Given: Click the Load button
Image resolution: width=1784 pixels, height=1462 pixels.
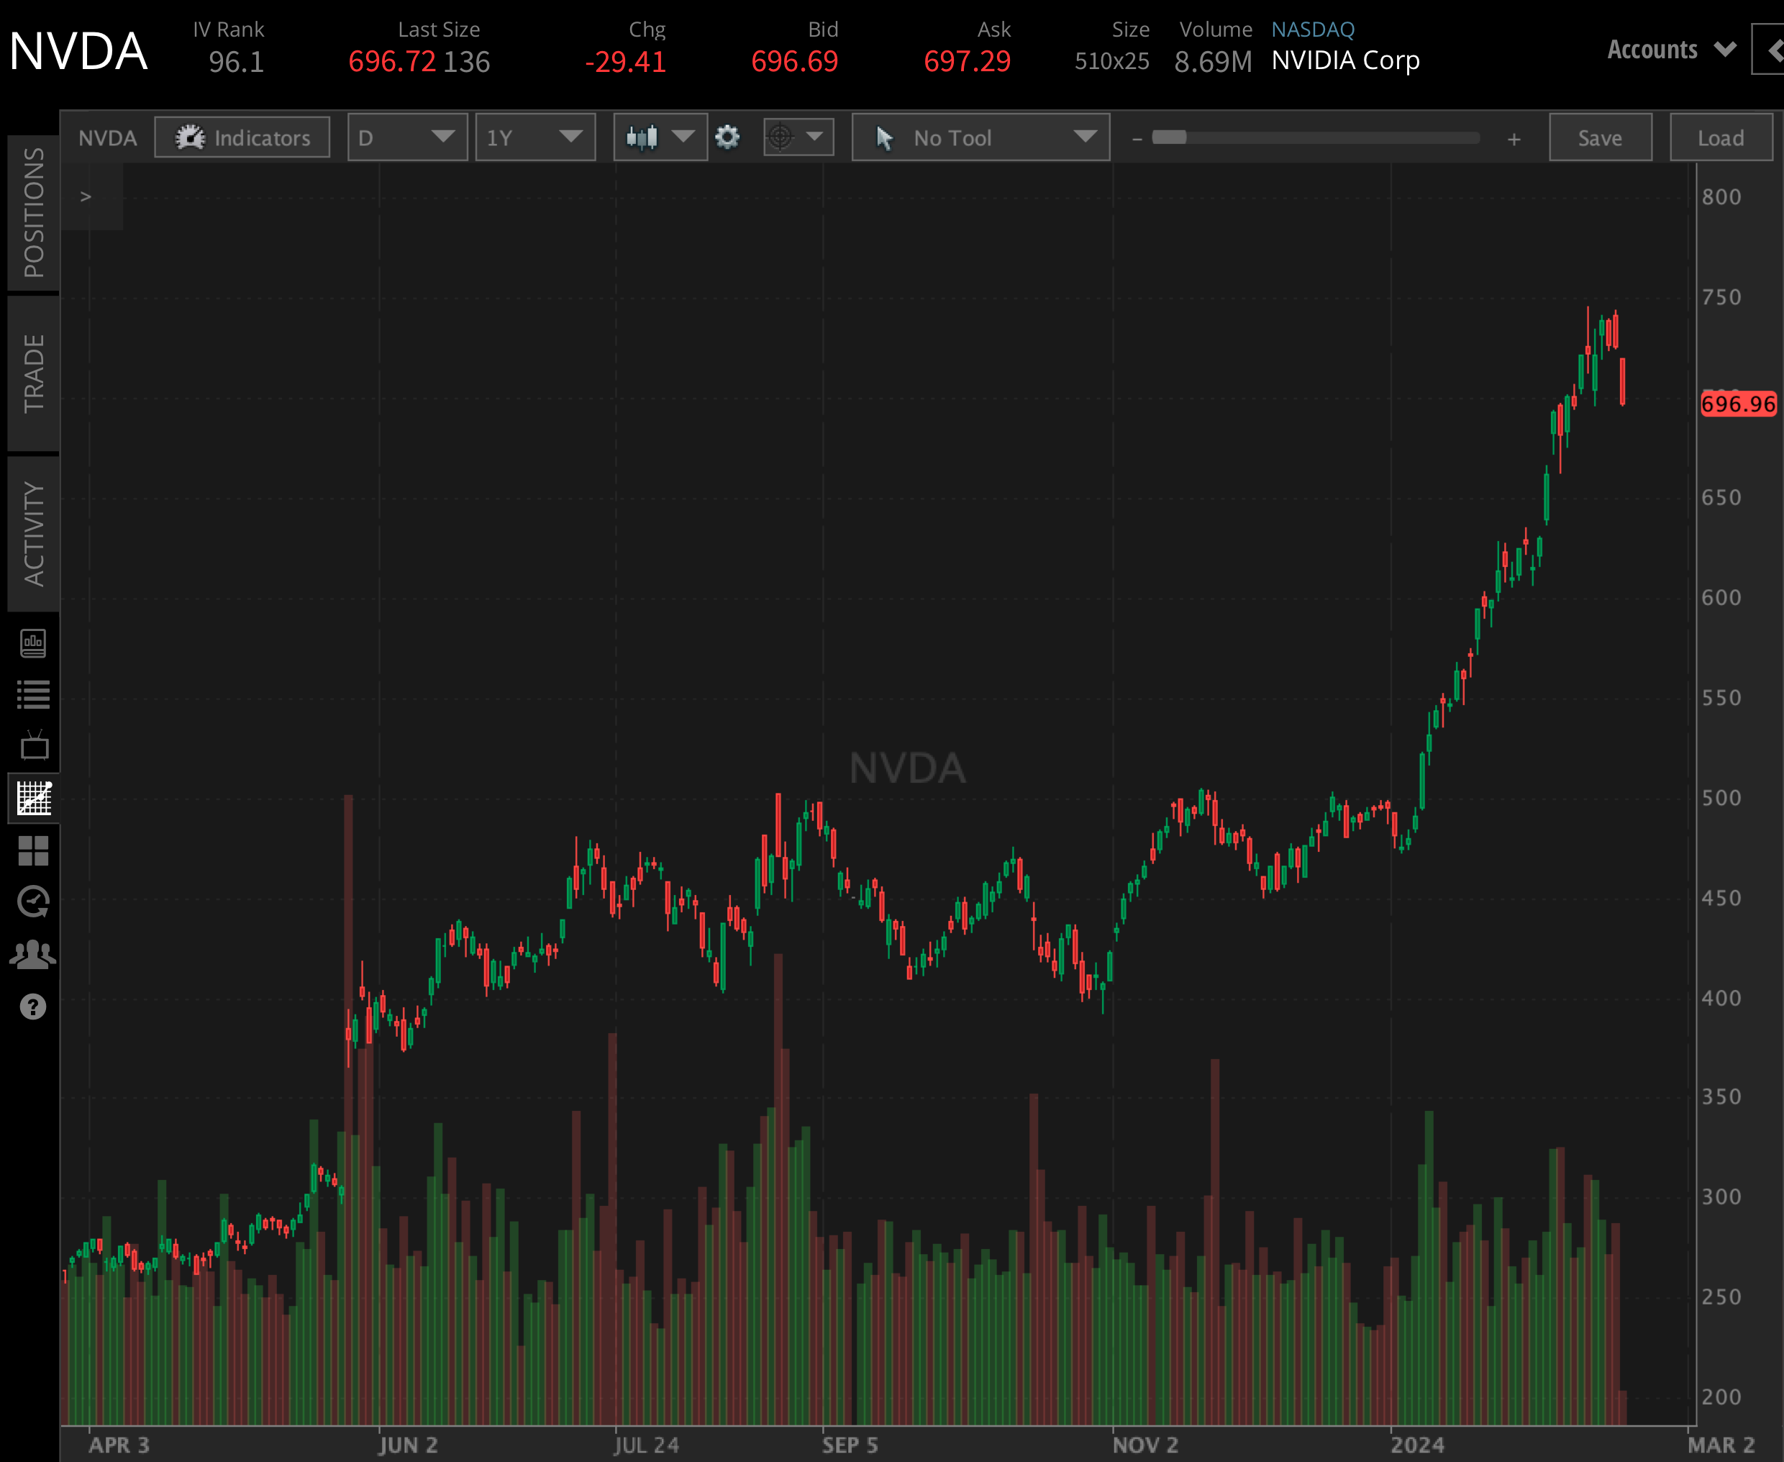Looking at the screenshot, I should click(x=1721, y=137).
